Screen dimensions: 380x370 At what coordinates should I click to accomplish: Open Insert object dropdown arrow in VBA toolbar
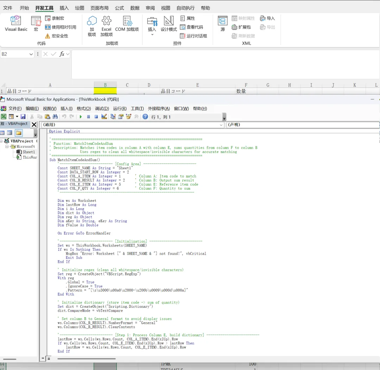[x=17, y=116]
